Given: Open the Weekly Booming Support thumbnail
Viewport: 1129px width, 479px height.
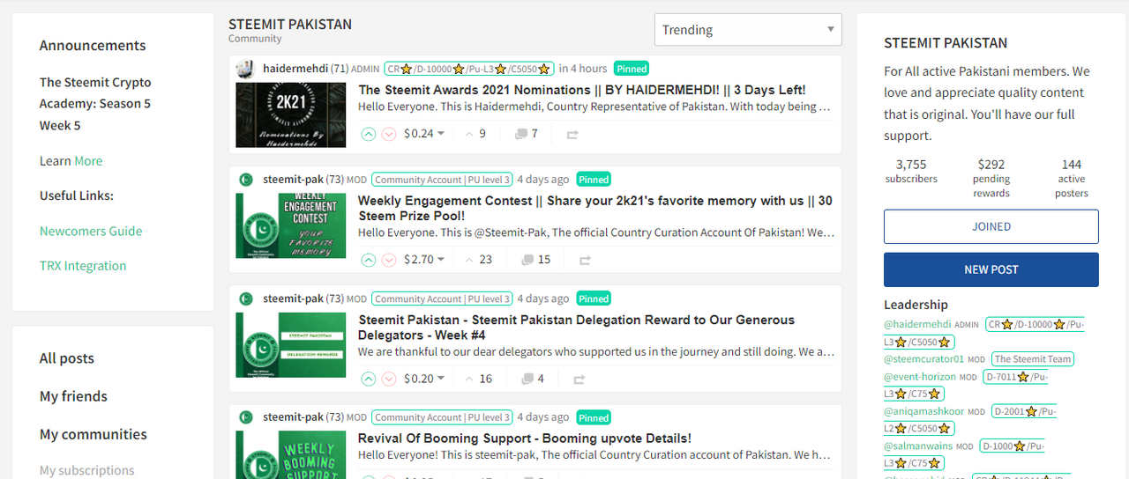Looking at the screenshot, I should pyautogui.click(x=291, y=455).
